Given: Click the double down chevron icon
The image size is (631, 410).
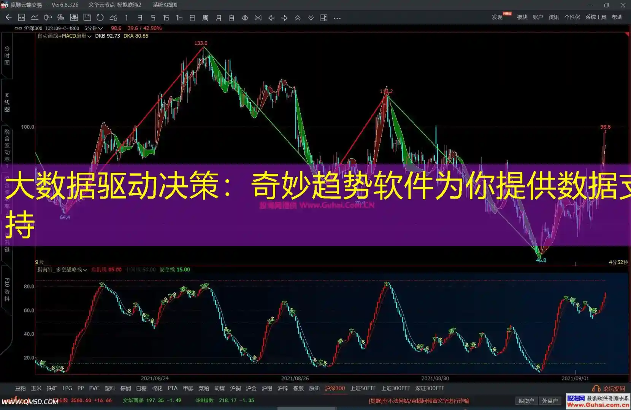Looking at the screenshot, I should coord(311,18).
